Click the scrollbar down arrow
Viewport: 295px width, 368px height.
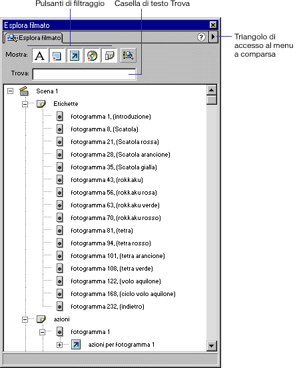(x=212, y=345)
